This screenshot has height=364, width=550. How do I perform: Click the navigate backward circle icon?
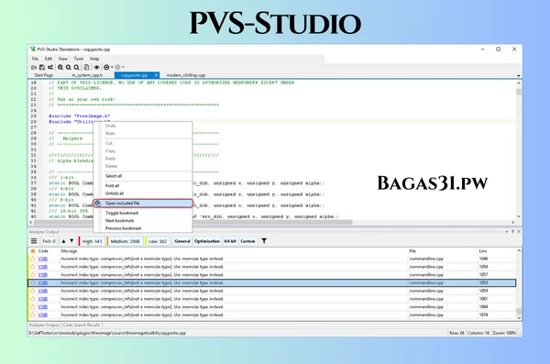pyautogui.click(x=106, y=68)
